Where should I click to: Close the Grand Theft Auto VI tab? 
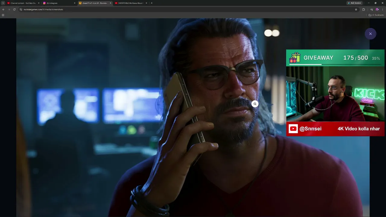pyautogui.click(x=110, y=3)
